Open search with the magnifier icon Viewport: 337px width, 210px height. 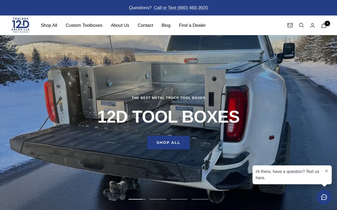[x=301, y=25]
